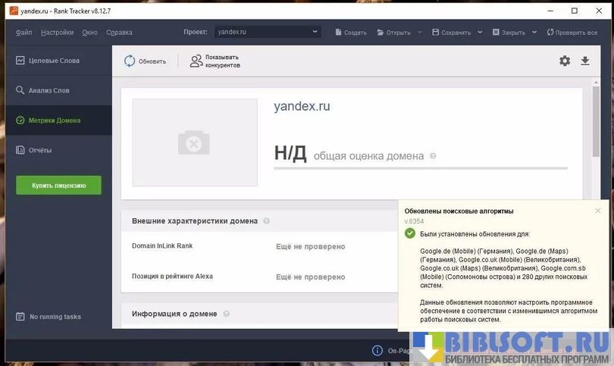This screenshot has width=614, height=366.
Task: Expand the arrow next to Открыть
Action: pos(419,33)
